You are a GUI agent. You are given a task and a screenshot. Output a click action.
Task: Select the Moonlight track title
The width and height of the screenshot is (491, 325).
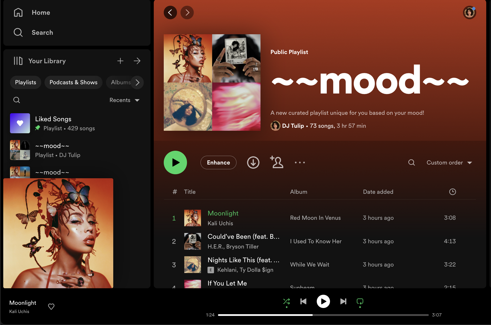point(223,213)
